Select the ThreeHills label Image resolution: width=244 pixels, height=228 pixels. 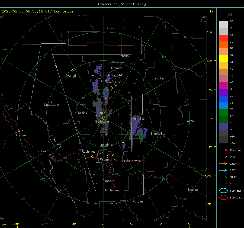(136, 118)
